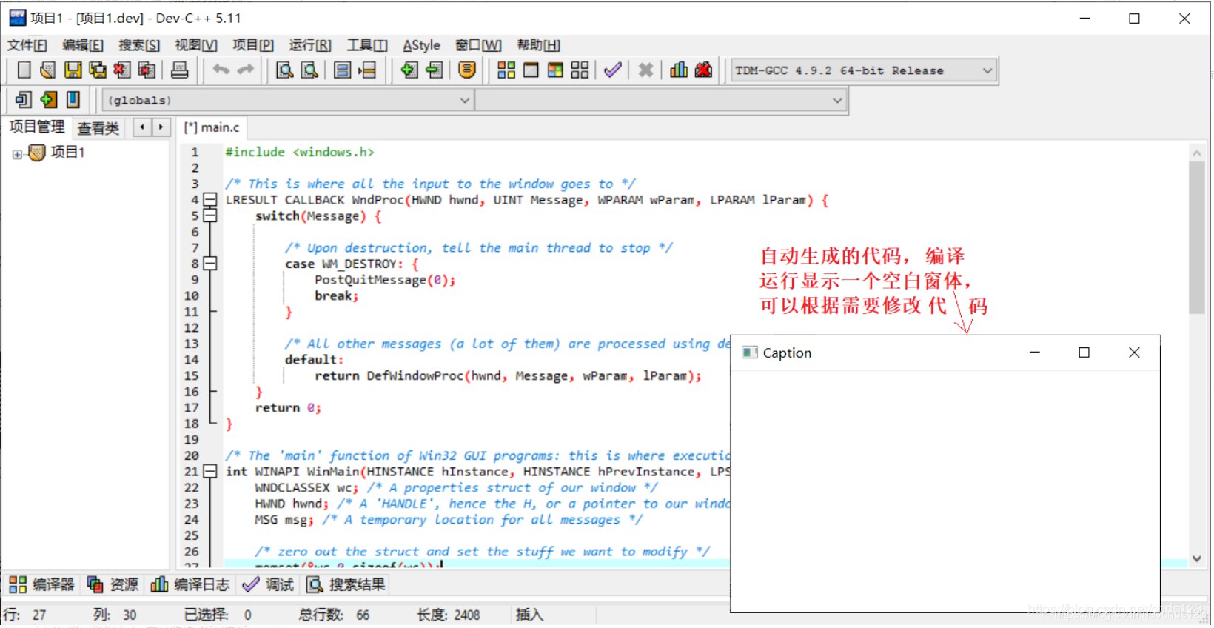1214x628 pixels.
Task: Open the 编辑[E] menu
Action: (84, 45)
